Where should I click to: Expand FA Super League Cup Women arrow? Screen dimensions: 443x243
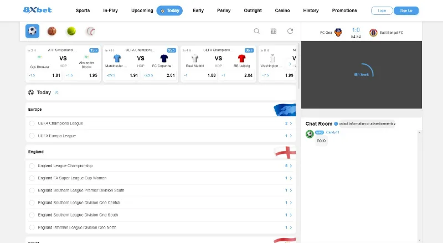[x=291, y=178]
